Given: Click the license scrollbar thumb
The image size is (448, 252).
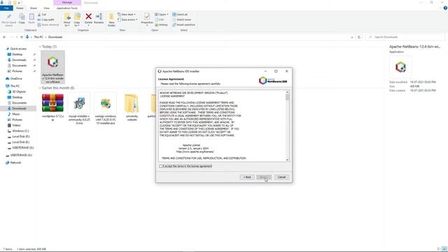Looking at the screenshot, I should [288, 97].
